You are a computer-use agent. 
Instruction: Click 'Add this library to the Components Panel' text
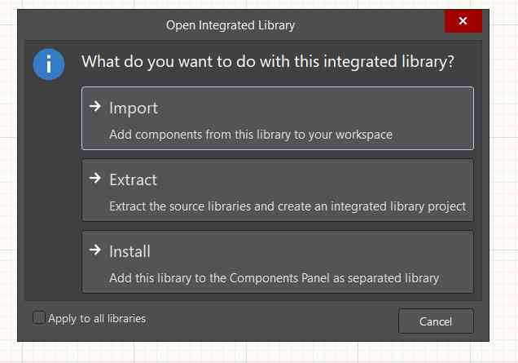(274, 278)
